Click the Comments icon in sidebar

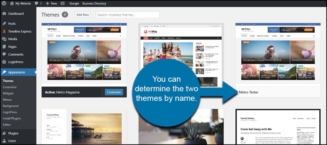tap(4, 54)
